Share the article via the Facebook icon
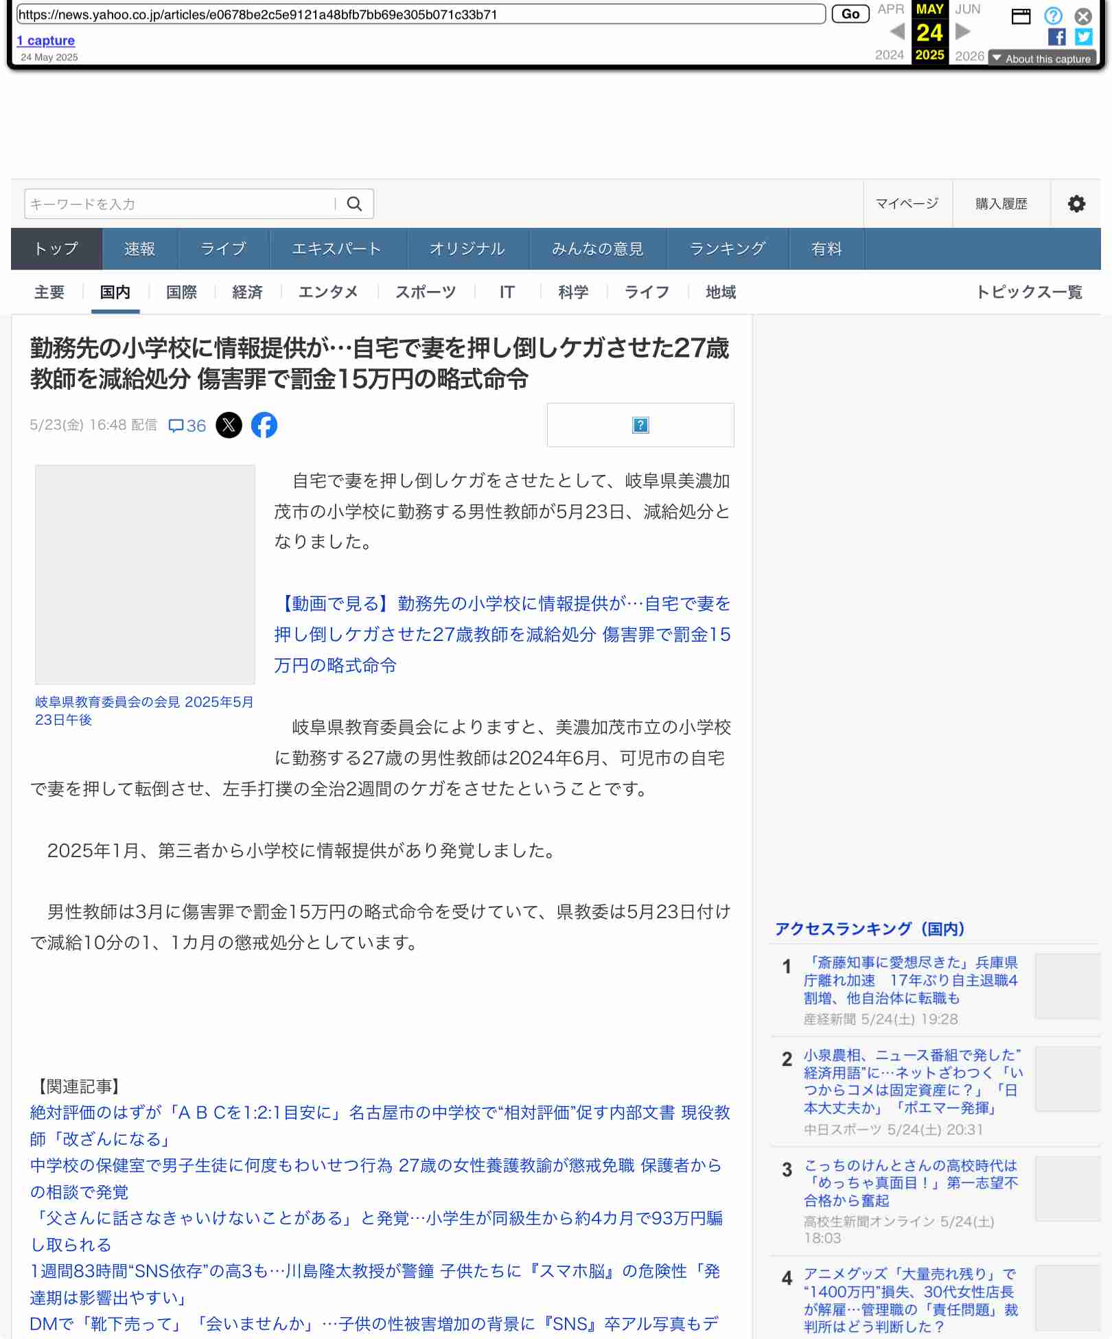 click(266, 426)
